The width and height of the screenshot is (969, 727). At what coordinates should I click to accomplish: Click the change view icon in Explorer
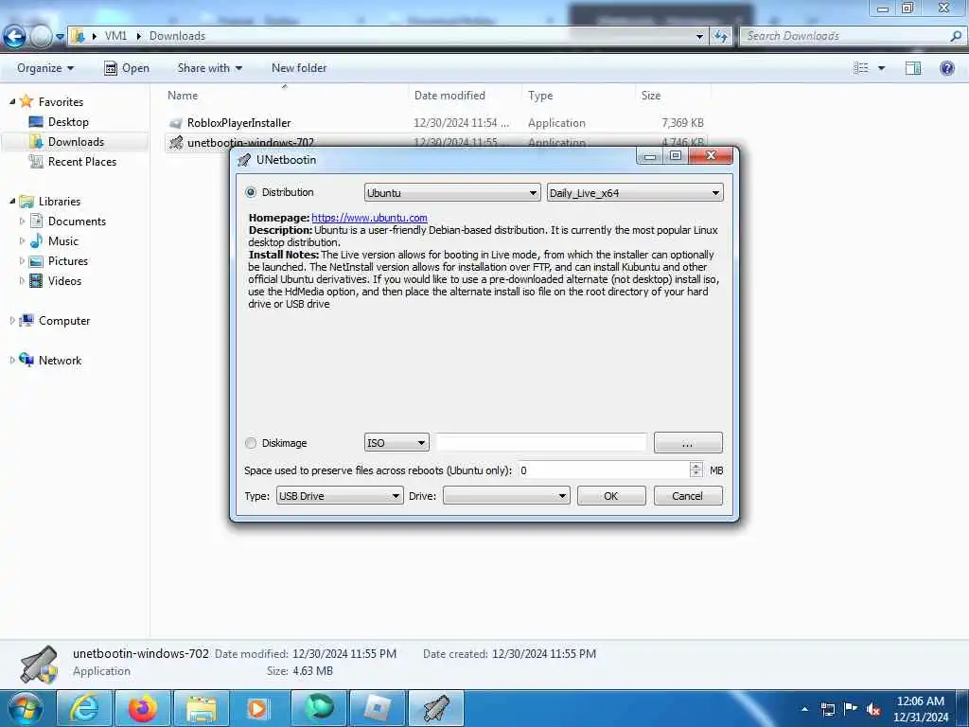(x=861, y=68)
